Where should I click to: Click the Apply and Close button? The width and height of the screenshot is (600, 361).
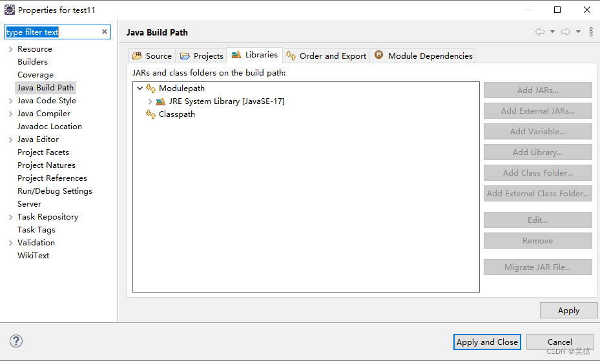coord(487,342)
